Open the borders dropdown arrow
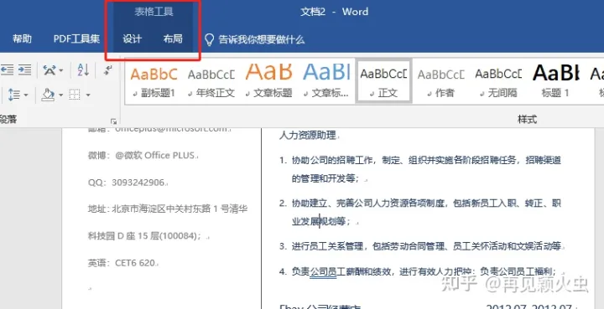The width and height of the screenshot is (604, 309). coord(88,95)
